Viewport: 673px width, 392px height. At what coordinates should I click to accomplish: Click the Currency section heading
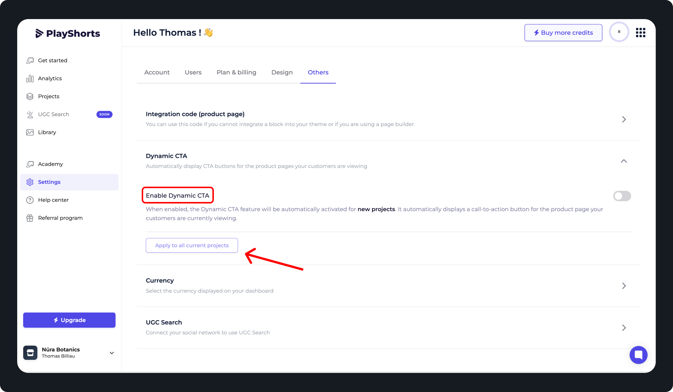[160, 281]
